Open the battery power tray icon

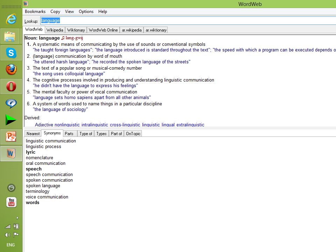(16, 226)
